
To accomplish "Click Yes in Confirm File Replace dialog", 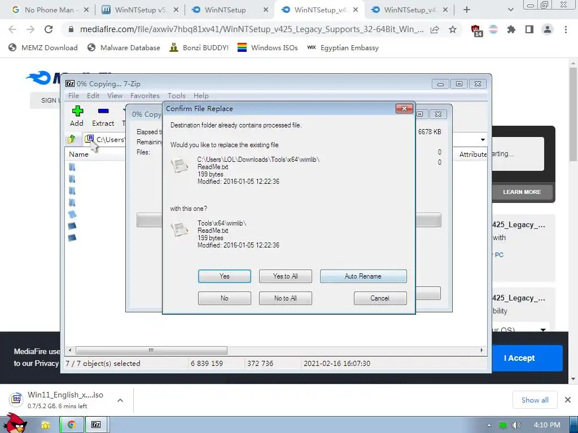I will coord(224,276).
